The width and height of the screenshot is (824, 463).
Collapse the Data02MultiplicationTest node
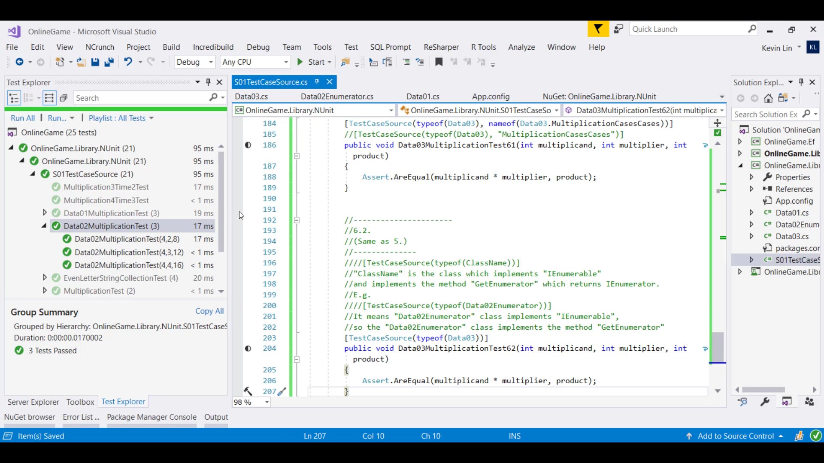click(44, 226)
